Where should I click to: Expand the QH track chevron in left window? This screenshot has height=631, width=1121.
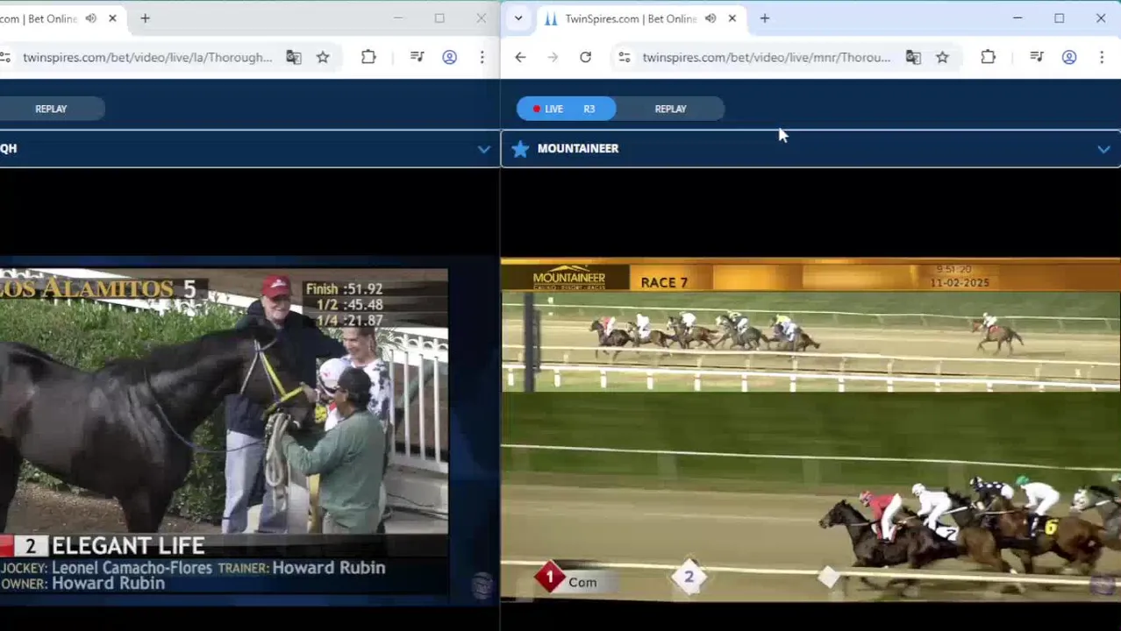[x=483, y=149]
